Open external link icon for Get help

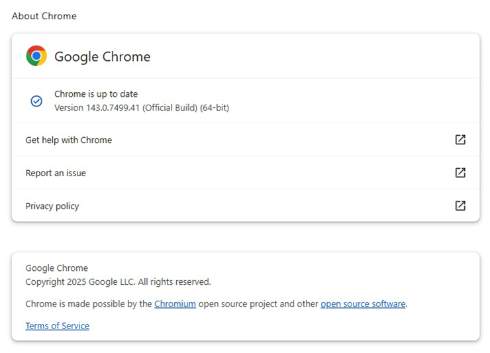[x=460, y=140]
